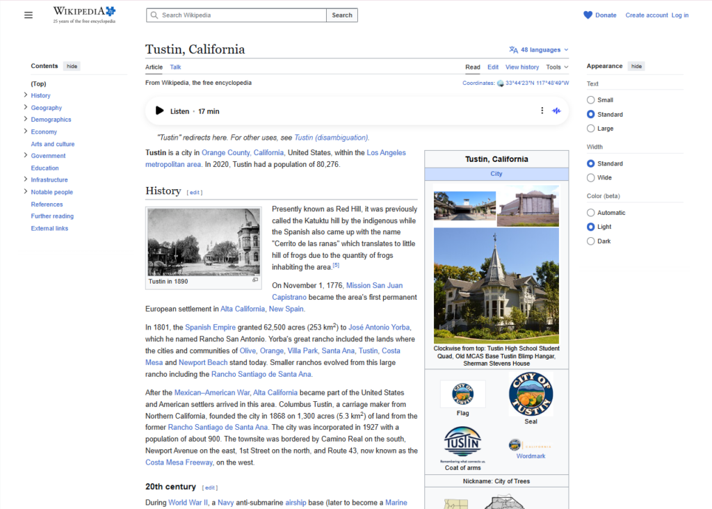The height and width of the screenshot is (509, 712).
Task: Jump to External links in contents
Action: click(x=49, y=228)
